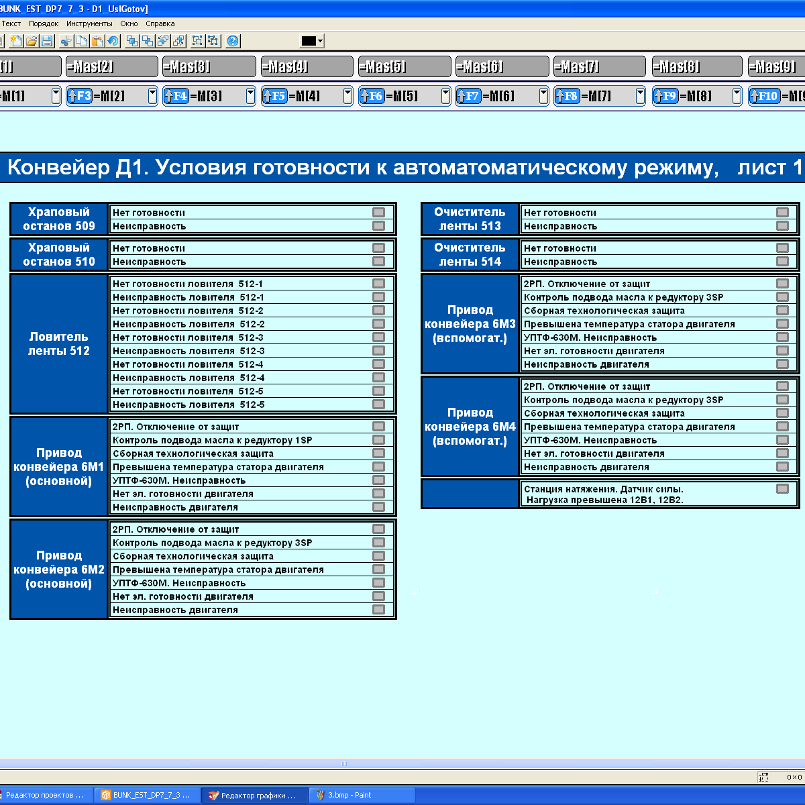Click the F6 key button
Image resolution: width=805 pixels, height=805 pixels.
tap(372, 96)
